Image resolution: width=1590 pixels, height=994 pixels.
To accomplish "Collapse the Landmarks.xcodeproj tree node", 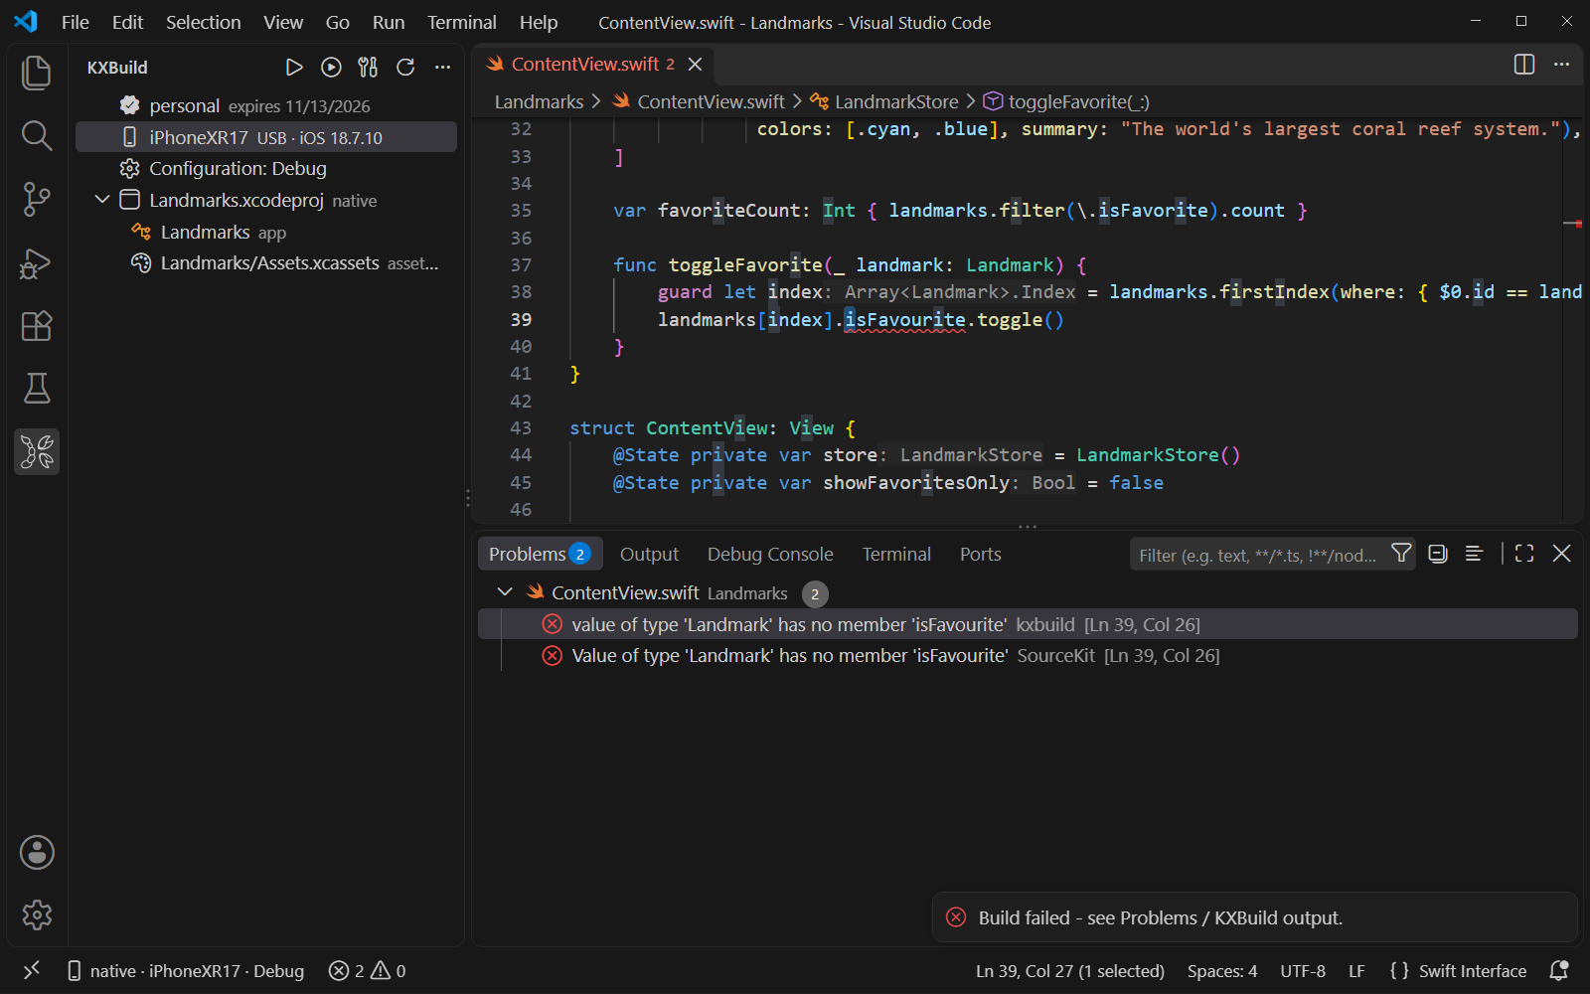I will point(102,200).
